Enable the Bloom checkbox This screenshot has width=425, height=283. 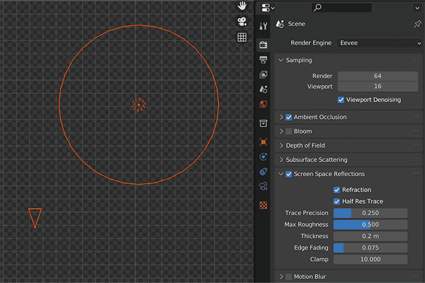[289, 131]
